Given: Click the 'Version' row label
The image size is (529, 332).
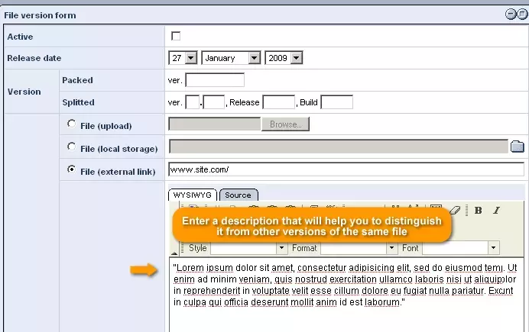Looking at the screenshot, I should (x=24, y=92).
